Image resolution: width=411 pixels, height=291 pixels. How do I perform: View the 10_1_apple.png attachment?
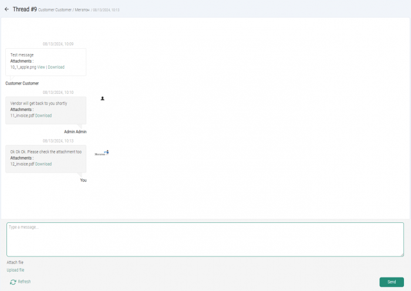point(41,67)
